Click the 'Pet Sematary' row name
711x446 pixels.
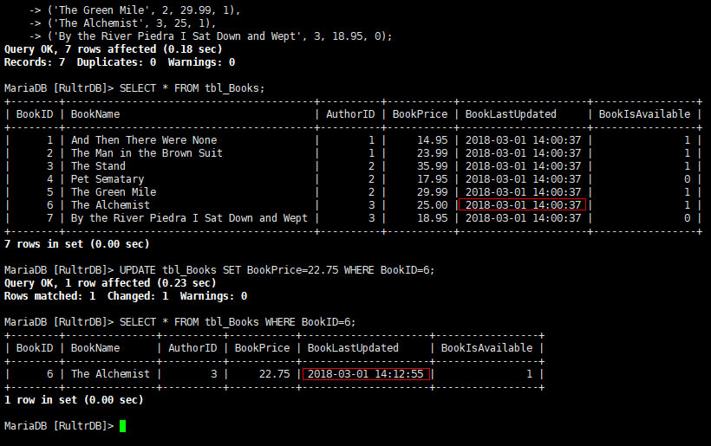point(107,179)
